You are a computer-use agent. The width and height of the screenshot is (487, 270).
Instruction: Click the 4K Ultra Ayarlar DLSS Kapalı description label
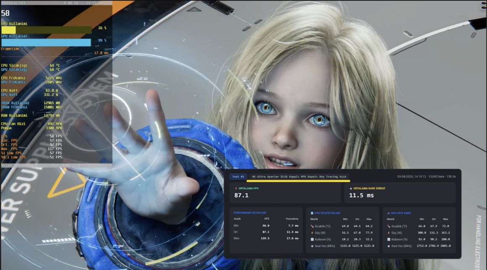click(x=299, y=176)
